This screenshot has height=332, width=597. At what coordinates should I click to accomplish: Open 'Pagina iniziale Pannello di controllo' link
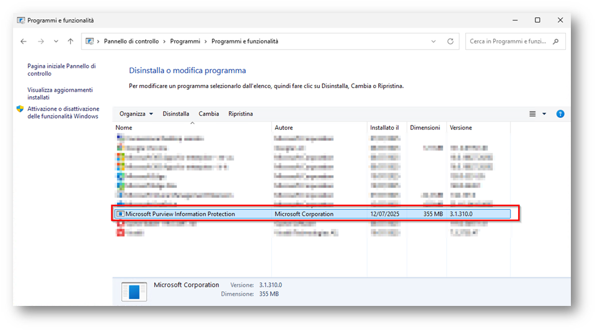tap(62, 70)
